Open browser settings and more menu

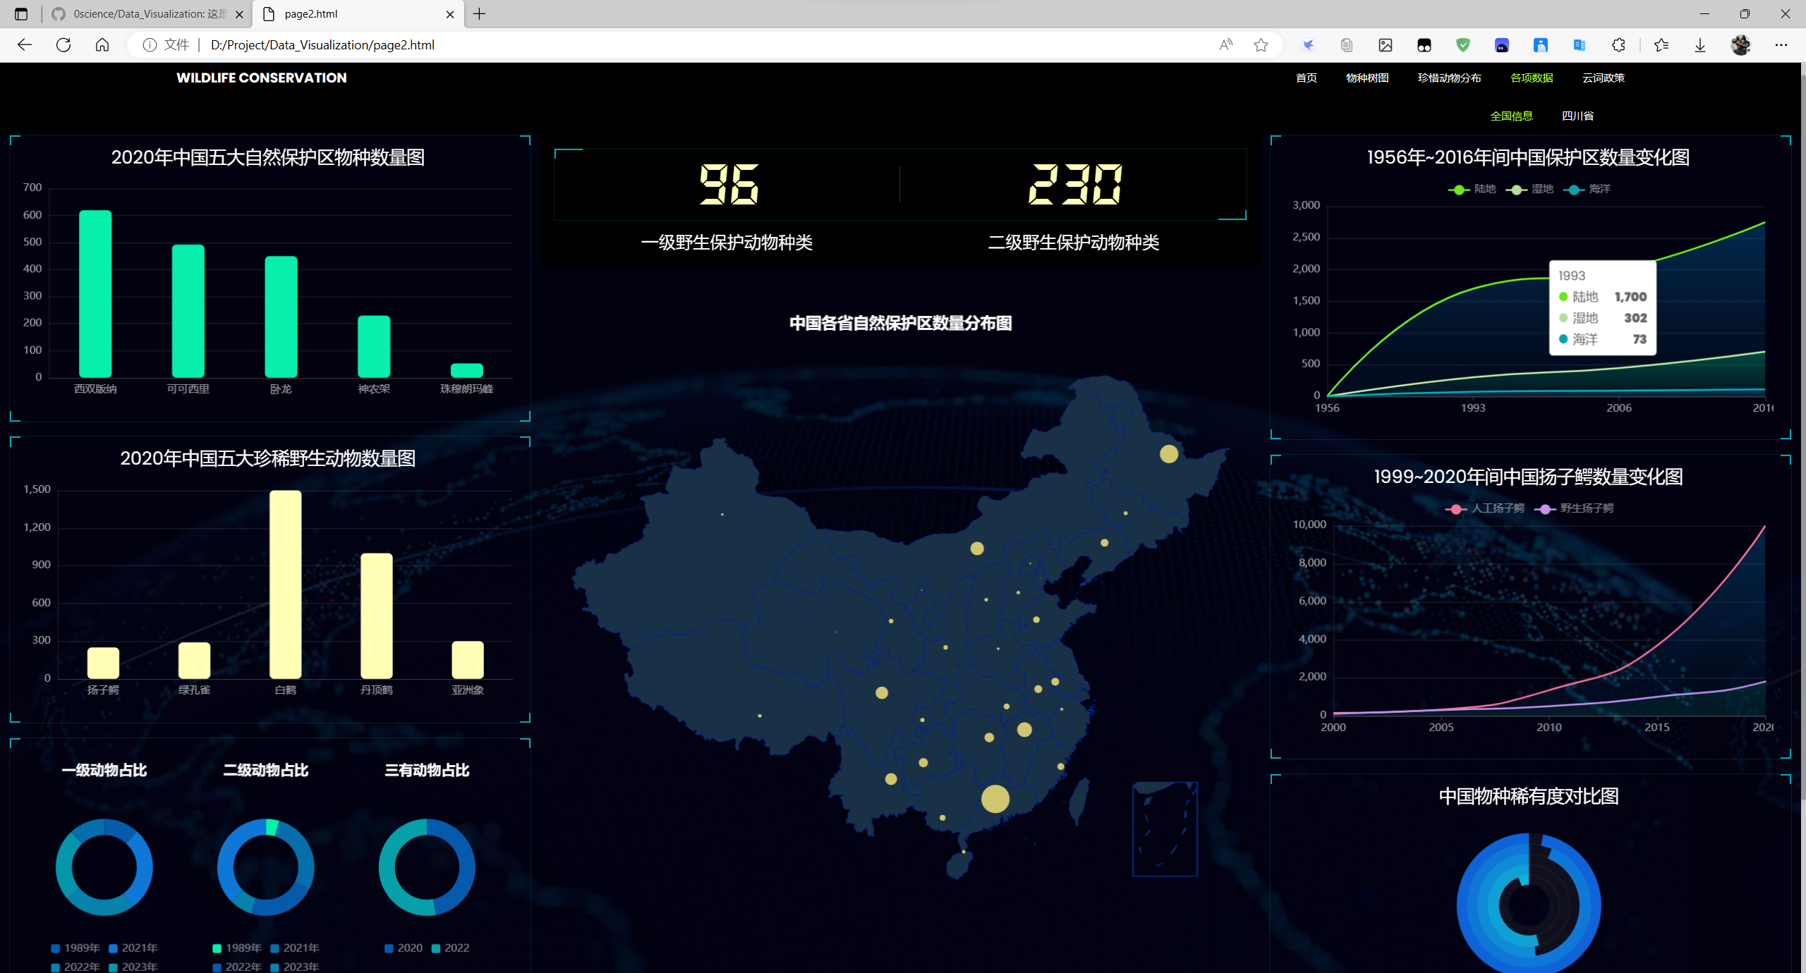1781,45
